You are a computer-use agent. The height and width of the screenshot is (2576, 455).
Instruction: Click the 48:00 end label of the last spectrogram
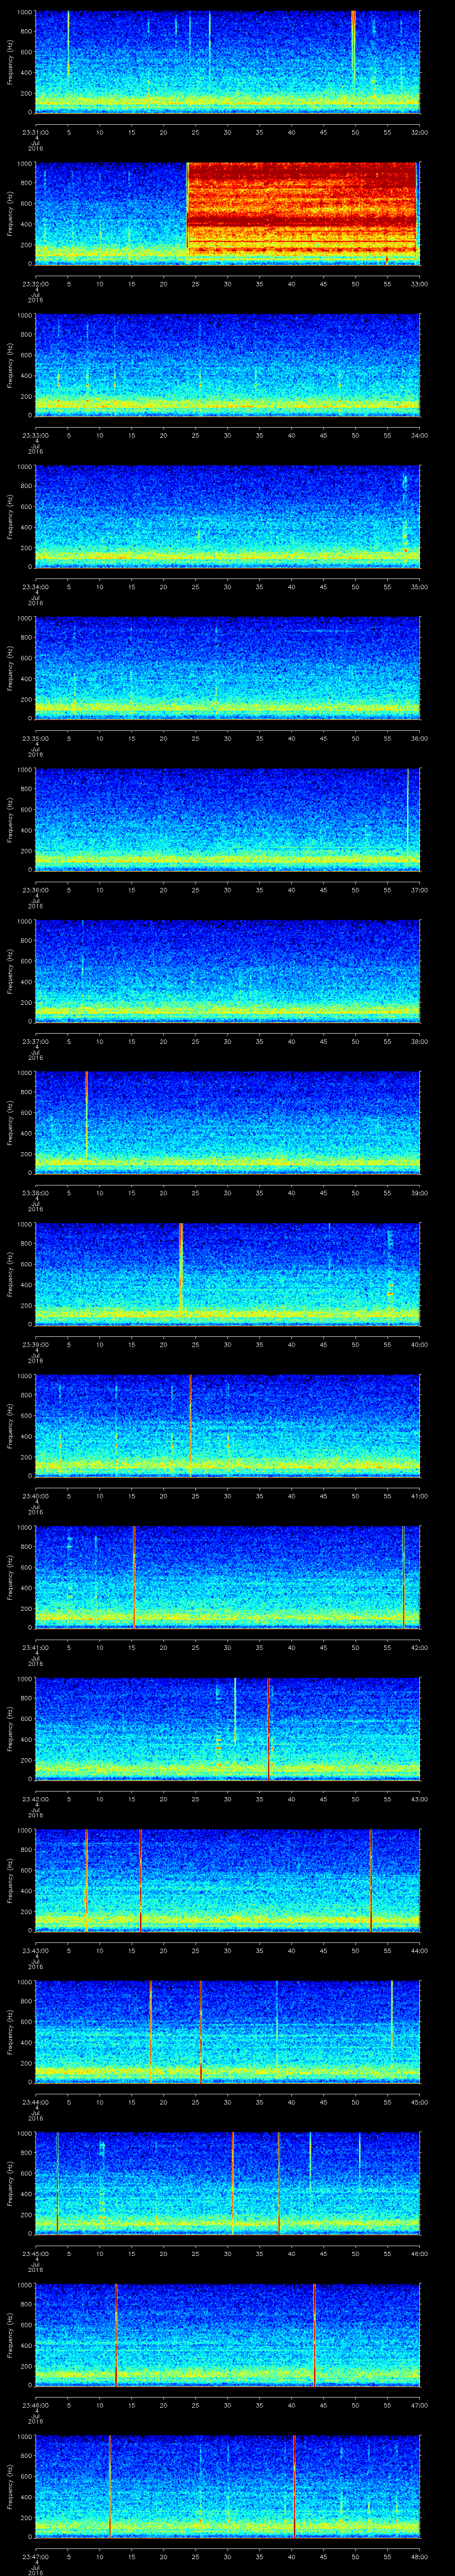[419, 2556]
